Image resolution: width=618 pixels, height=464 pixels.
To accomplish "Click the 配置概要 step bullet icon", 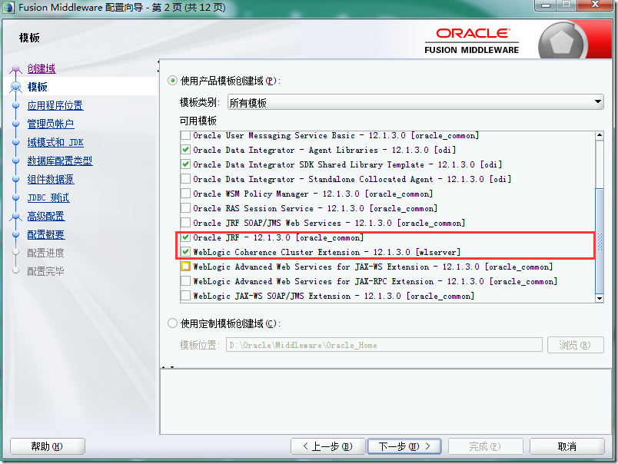I will [16, 235].
